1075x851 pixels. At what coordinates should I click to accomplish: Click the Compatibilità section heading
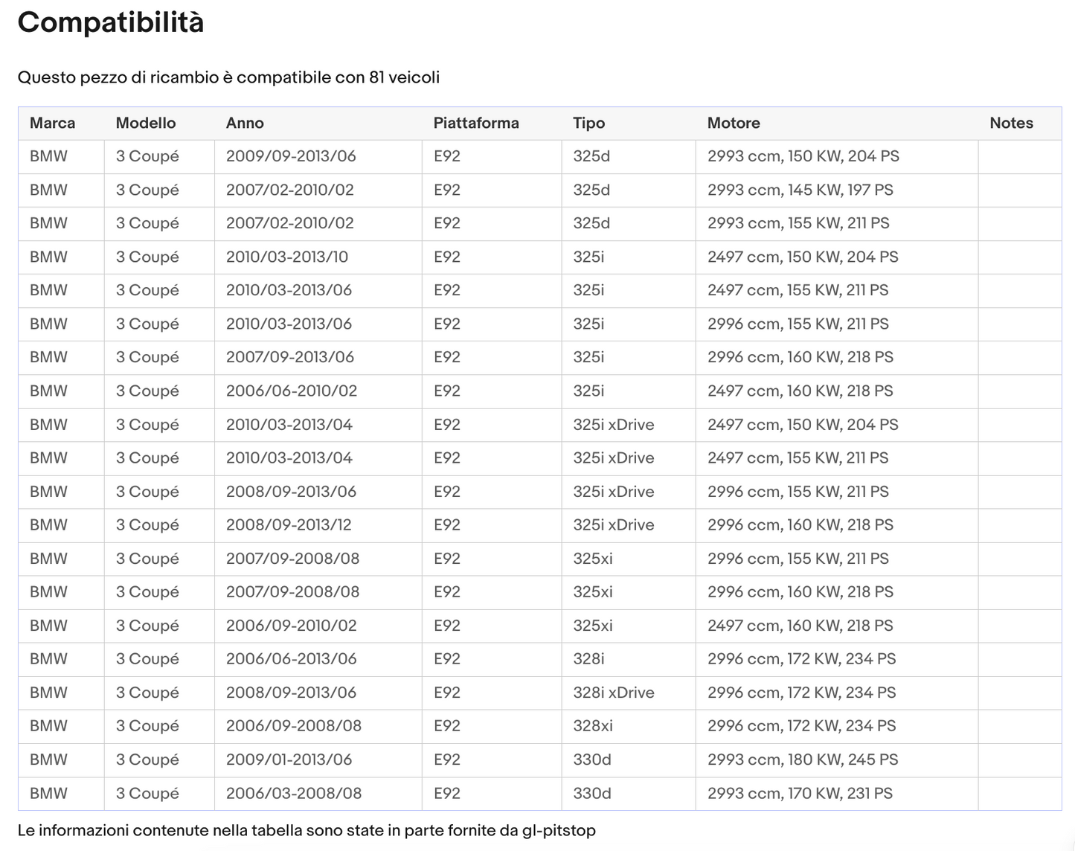tap(111, 22)
